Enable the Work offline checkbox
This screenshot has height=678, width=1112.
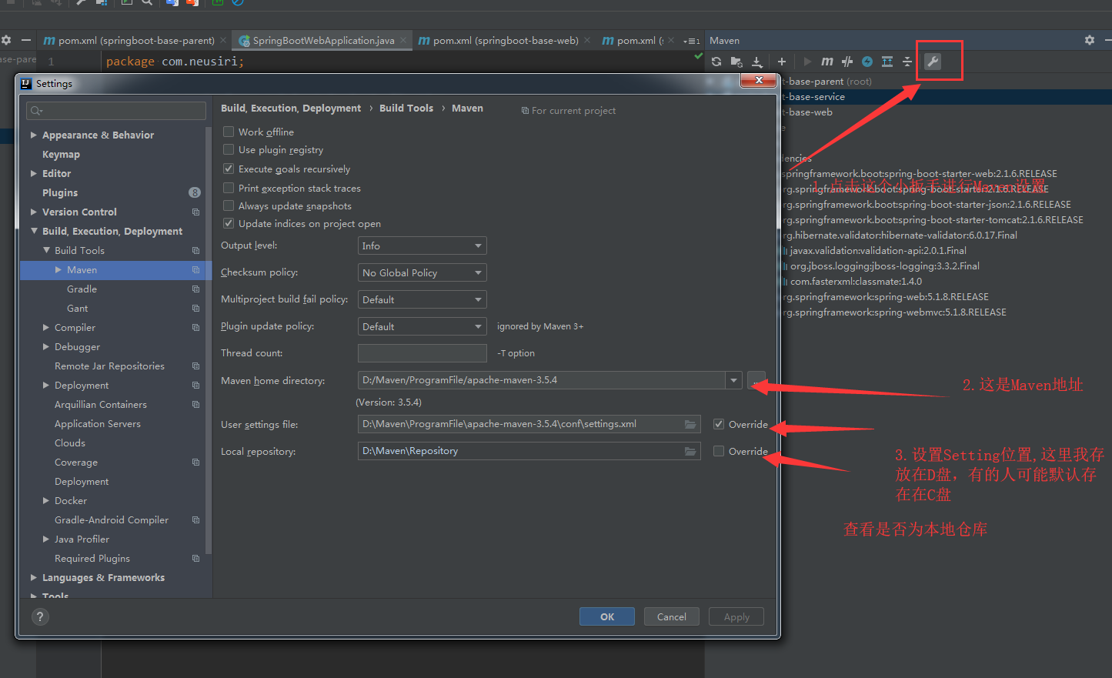coord(229,132)
